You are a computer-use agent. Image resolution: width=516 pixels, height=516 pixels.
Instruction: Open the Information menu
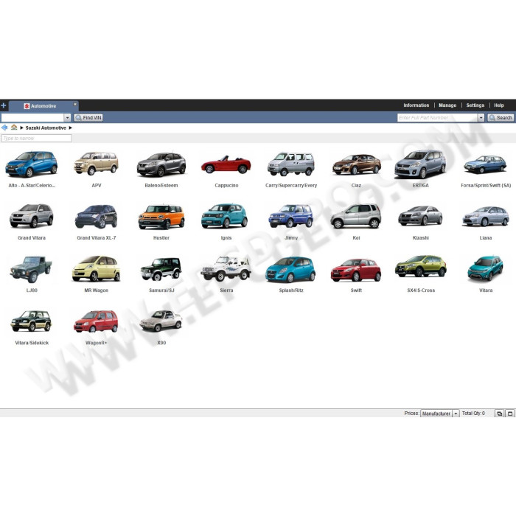[x=416, y=105]
